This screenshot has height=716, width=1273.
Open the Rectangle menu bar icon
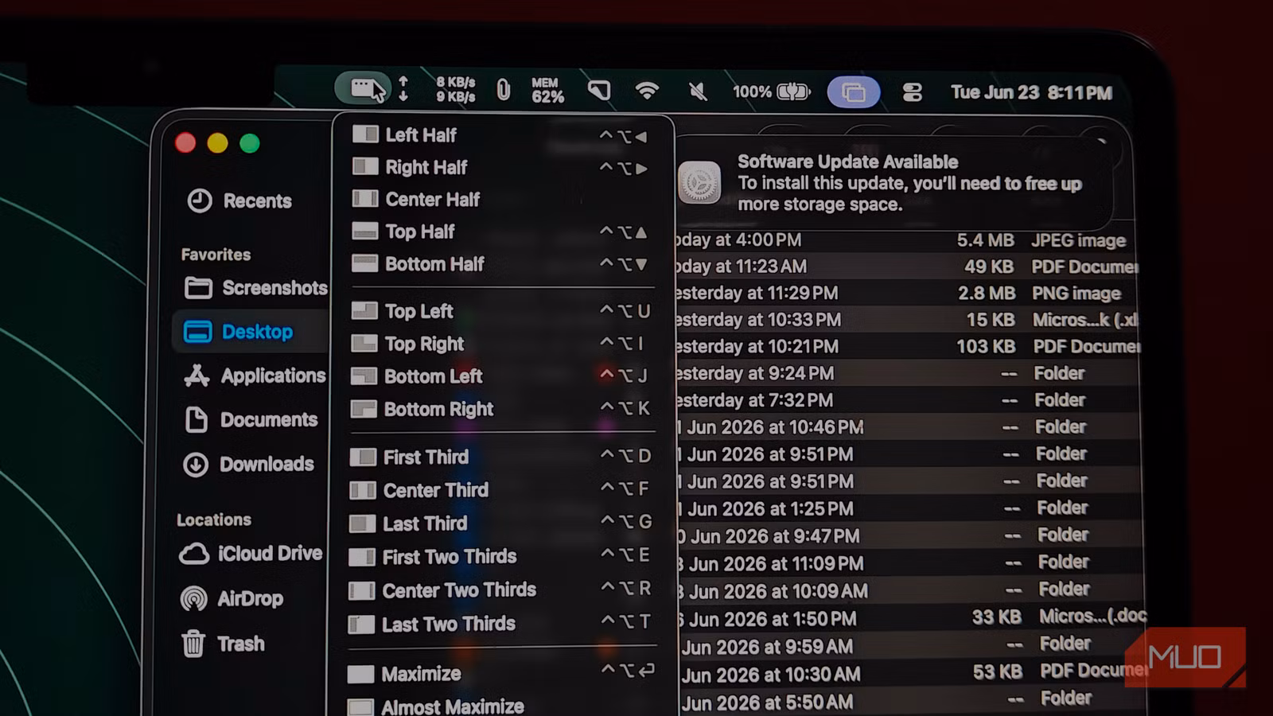click(362, 88)
